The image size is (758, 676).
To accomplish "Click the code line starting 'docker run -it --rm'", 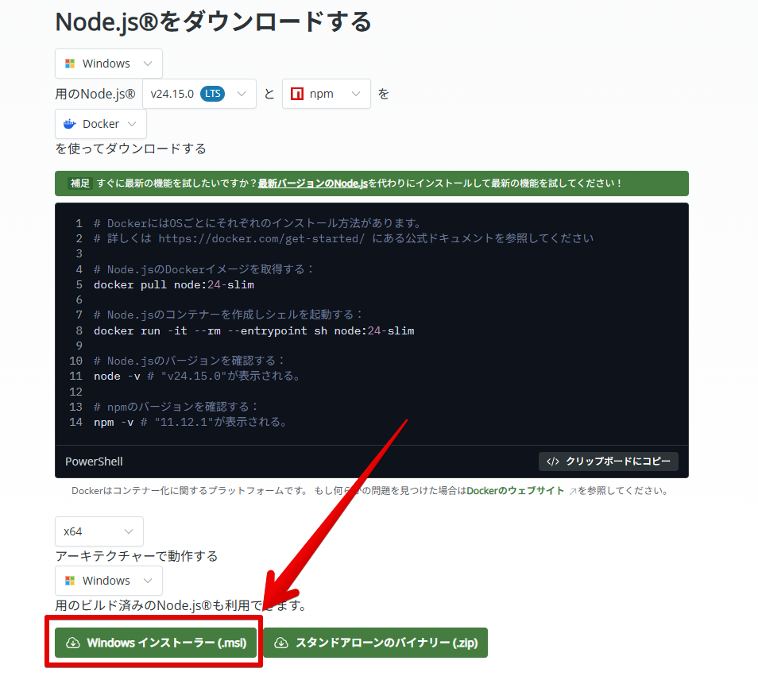I will tap(253, 330).
